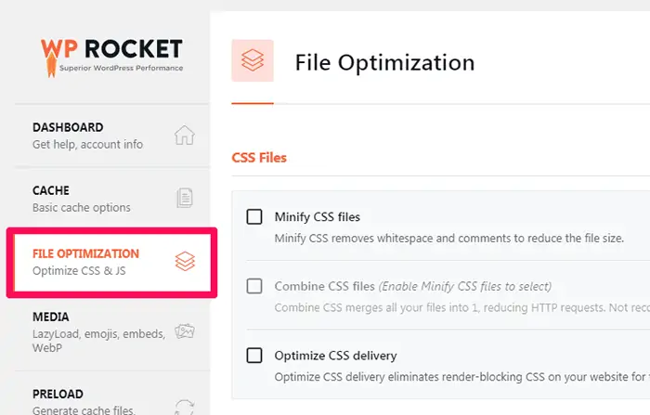Click the Minify CSS files label
Image resolution: width=650 pixels, height=415 pixels.
(x=317, y=217)
